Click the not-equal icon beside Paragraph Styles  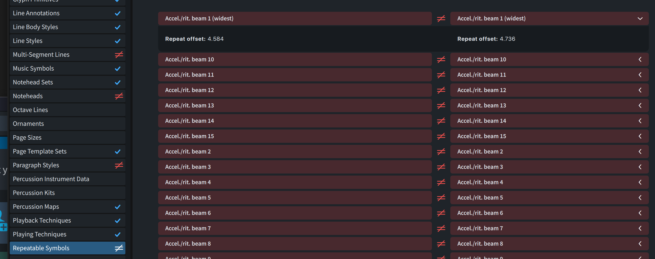click(x=119, y=165)
